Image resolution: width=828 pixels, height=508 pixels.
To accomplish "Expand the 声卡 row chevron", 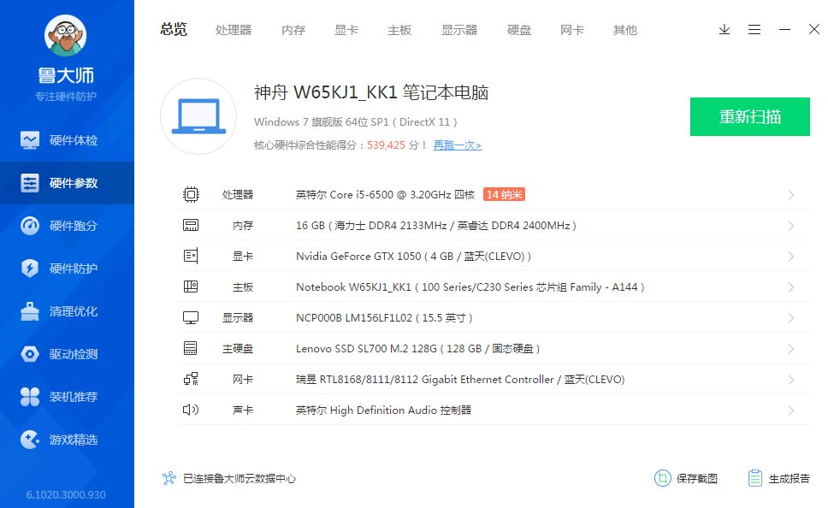I will 791,411.
